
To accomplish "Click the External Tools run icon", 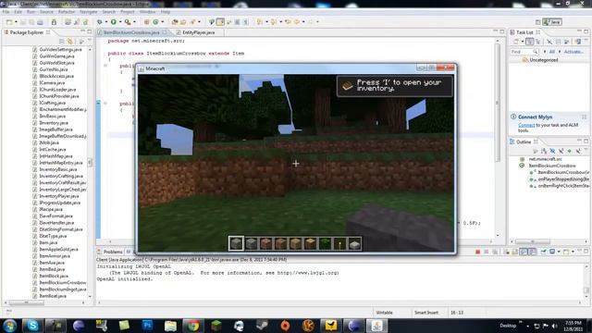I will coord(128,22).
